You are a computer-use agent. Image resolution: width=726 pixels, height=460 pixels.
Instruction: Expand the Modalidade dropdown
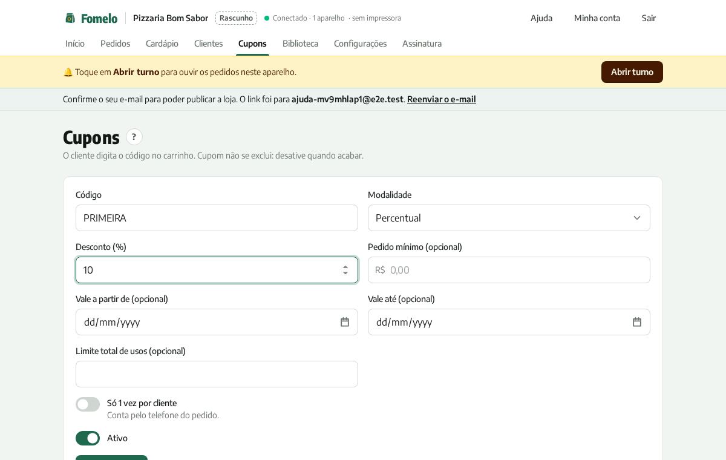coord(509,218)
